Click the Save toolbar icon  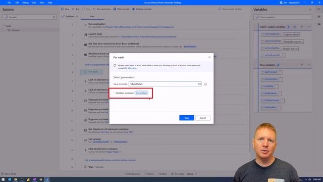65,9
